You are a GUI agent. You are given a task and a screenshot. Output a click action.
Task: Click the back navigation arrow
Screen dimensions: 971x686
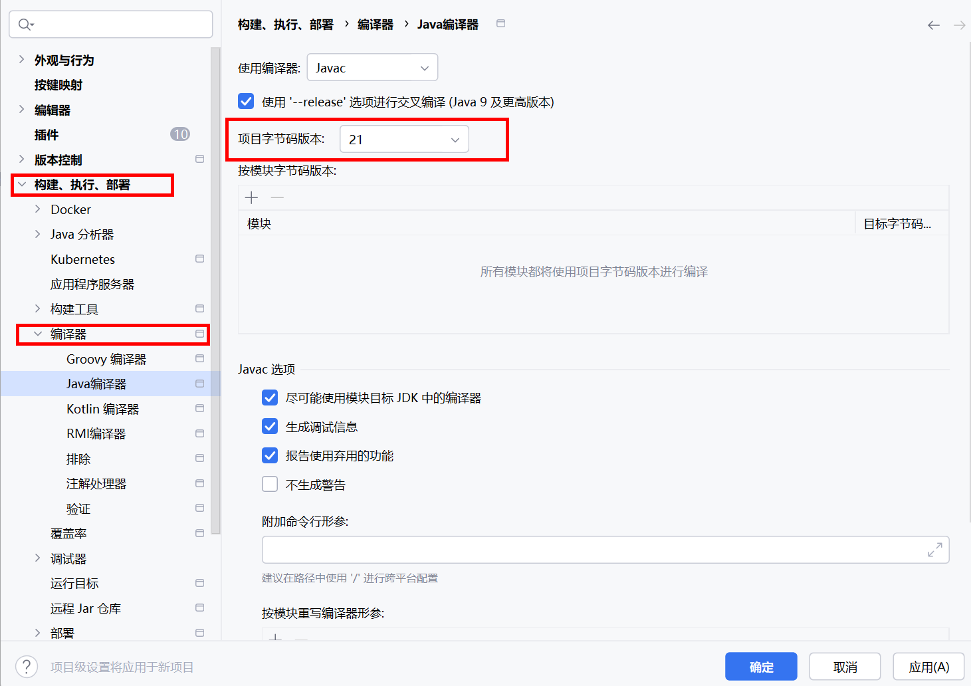pos(933,25)
